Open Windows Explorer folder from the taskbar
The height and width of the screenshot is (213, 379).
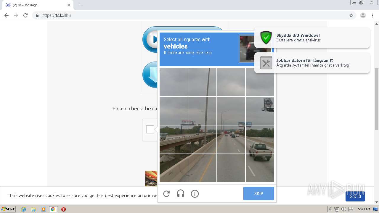[33, 209]
